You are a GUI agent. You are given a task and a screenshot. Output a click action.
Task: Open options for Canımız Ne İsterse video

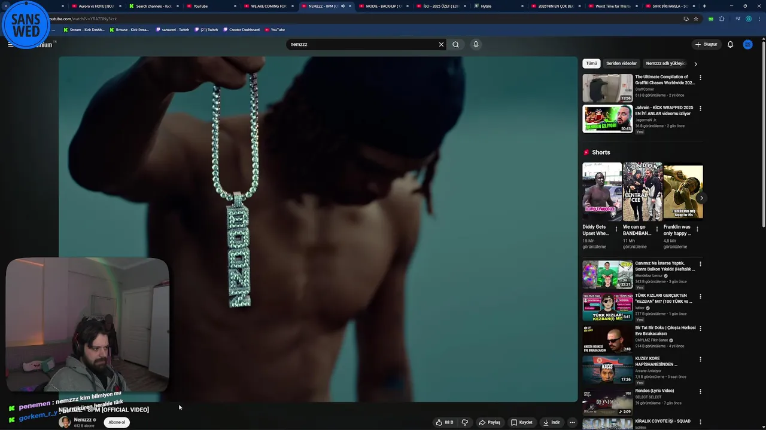coord(700,264)
